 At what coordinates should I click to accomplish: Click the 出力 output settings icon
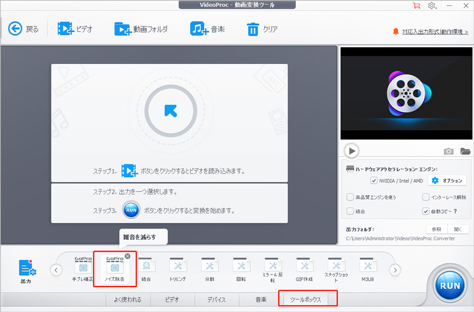pyautogui.click(x=27, y=271)
